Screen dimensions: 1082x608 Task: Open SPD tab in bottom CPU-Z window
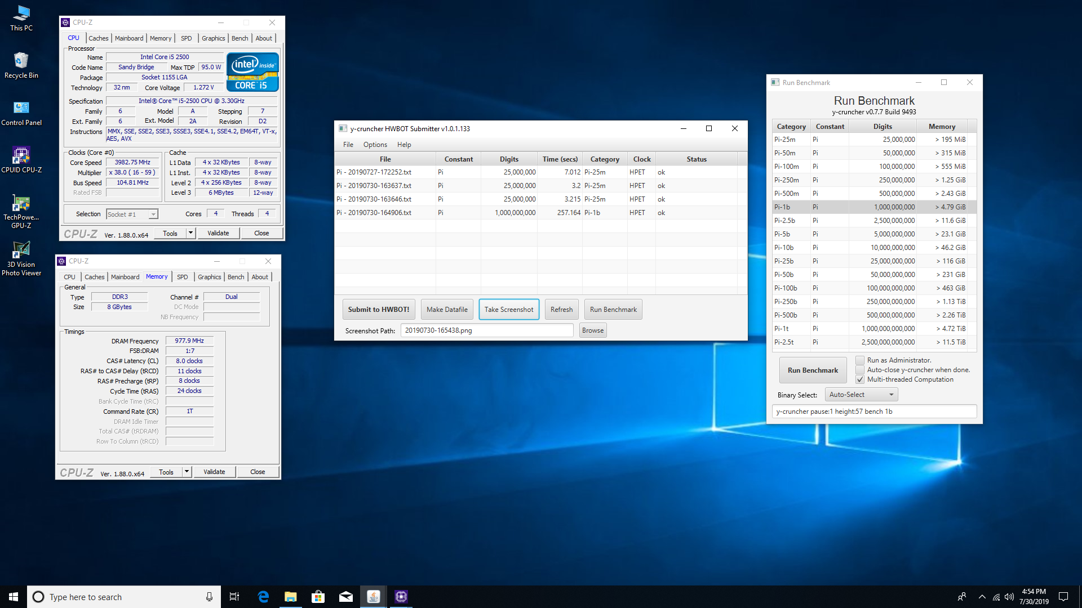183,277
